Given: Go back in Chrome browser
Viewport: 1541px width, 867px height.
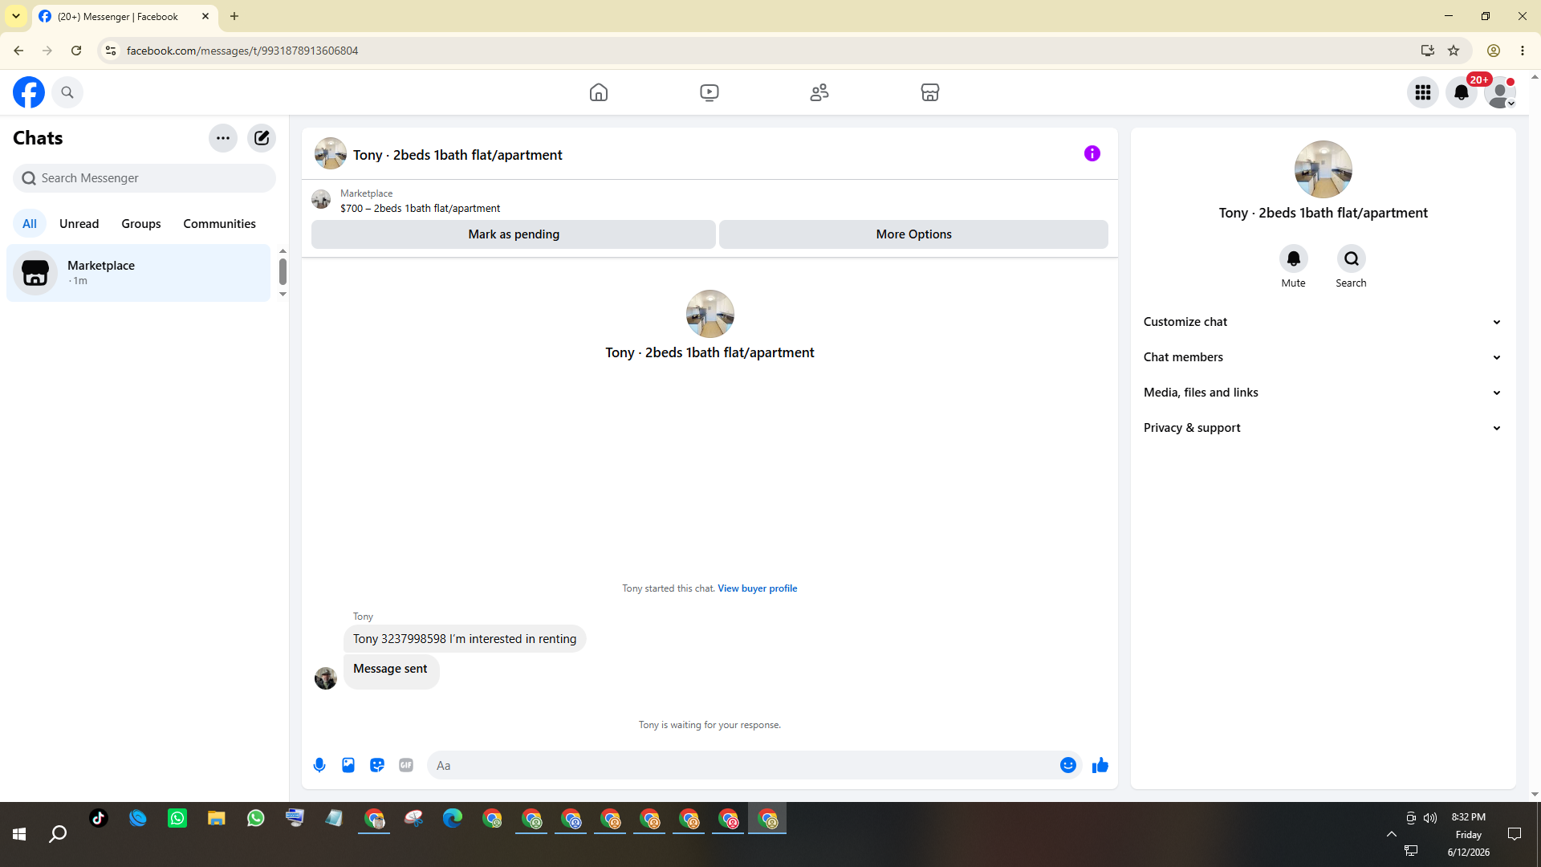Looking at the screenshot, I should click(18, 51).
